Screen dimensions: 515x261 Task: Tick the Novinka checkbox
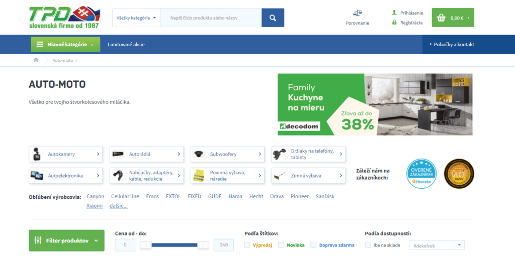(x=282, y=245)
